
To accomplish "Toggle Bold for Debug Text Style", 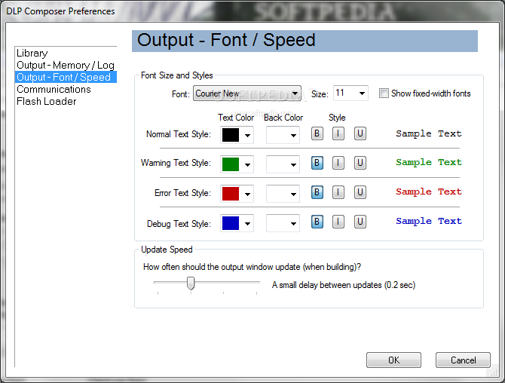I will [317, 222].
